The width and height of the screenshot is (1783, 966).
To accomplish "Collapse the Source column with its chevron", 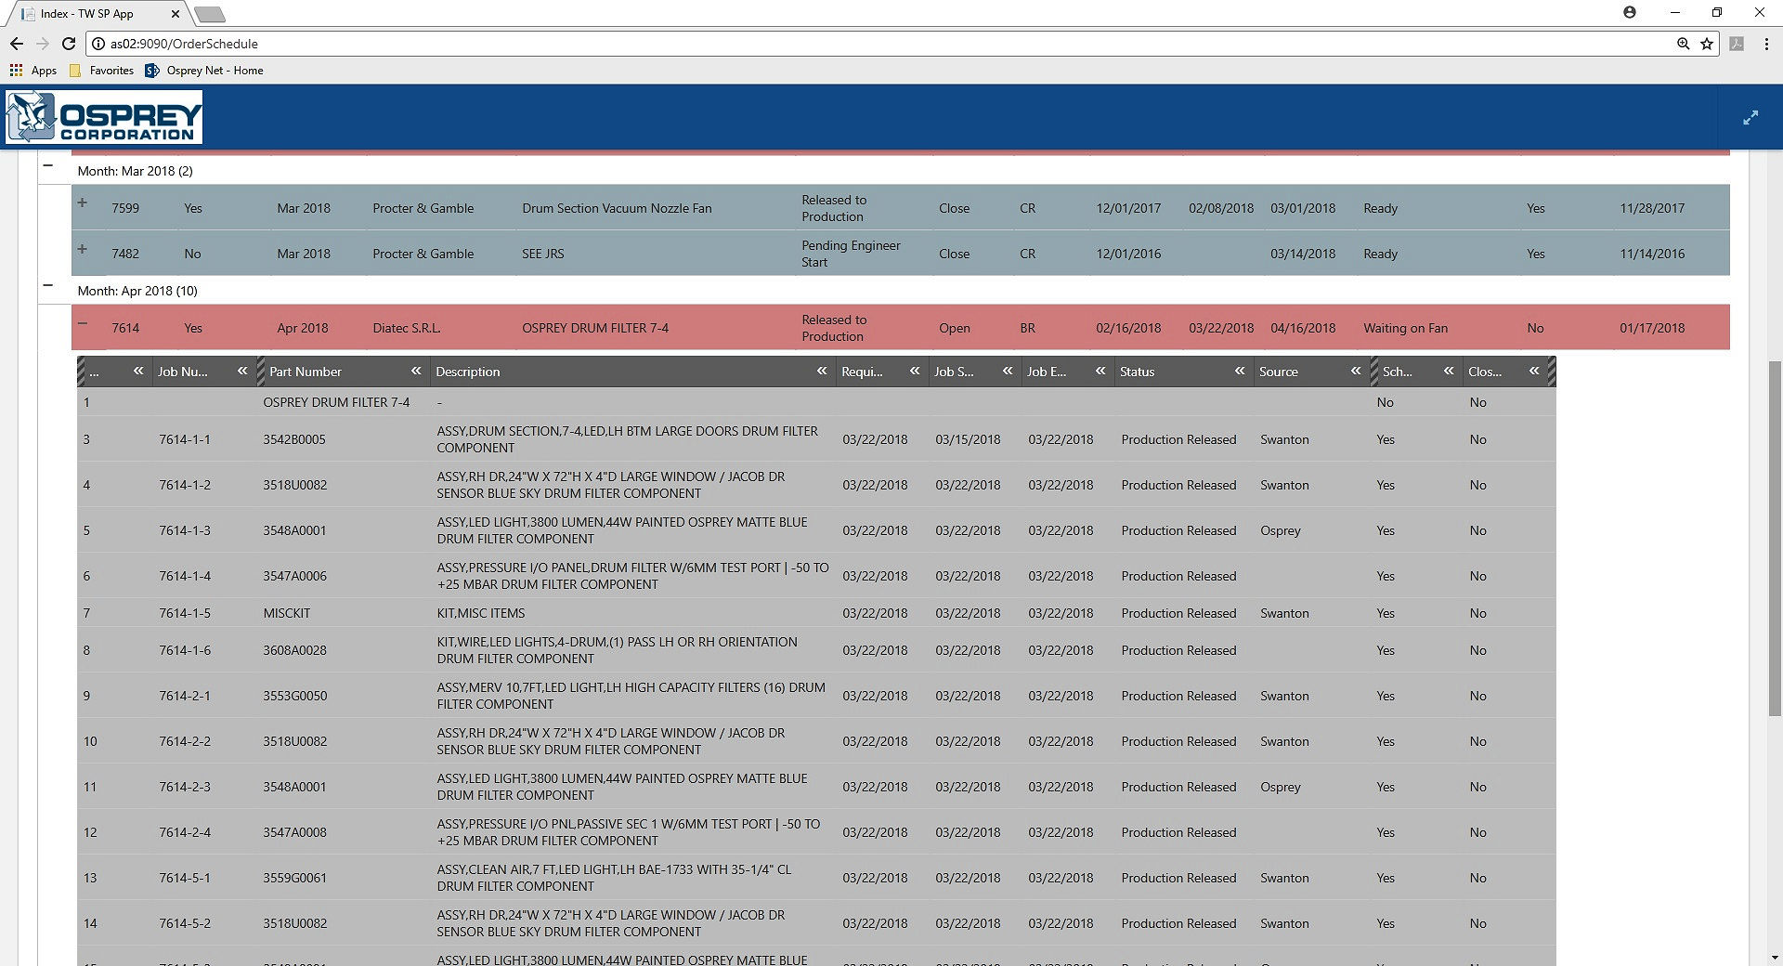I will [1356, 371].
